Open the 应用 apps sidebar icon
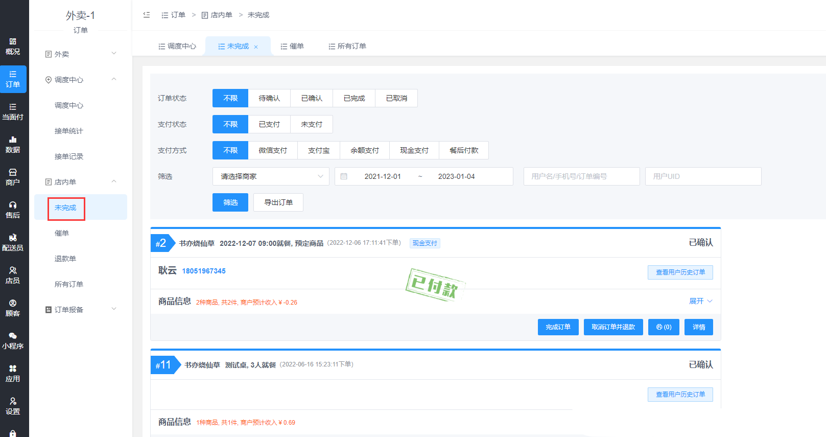 (x=13, y=374)
